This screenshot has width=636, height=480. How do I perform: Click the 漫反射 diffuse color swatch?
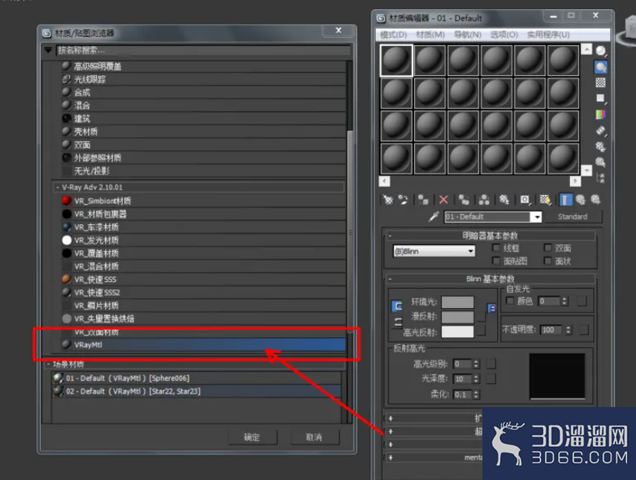pyautogui.click(x=458, y=316)
